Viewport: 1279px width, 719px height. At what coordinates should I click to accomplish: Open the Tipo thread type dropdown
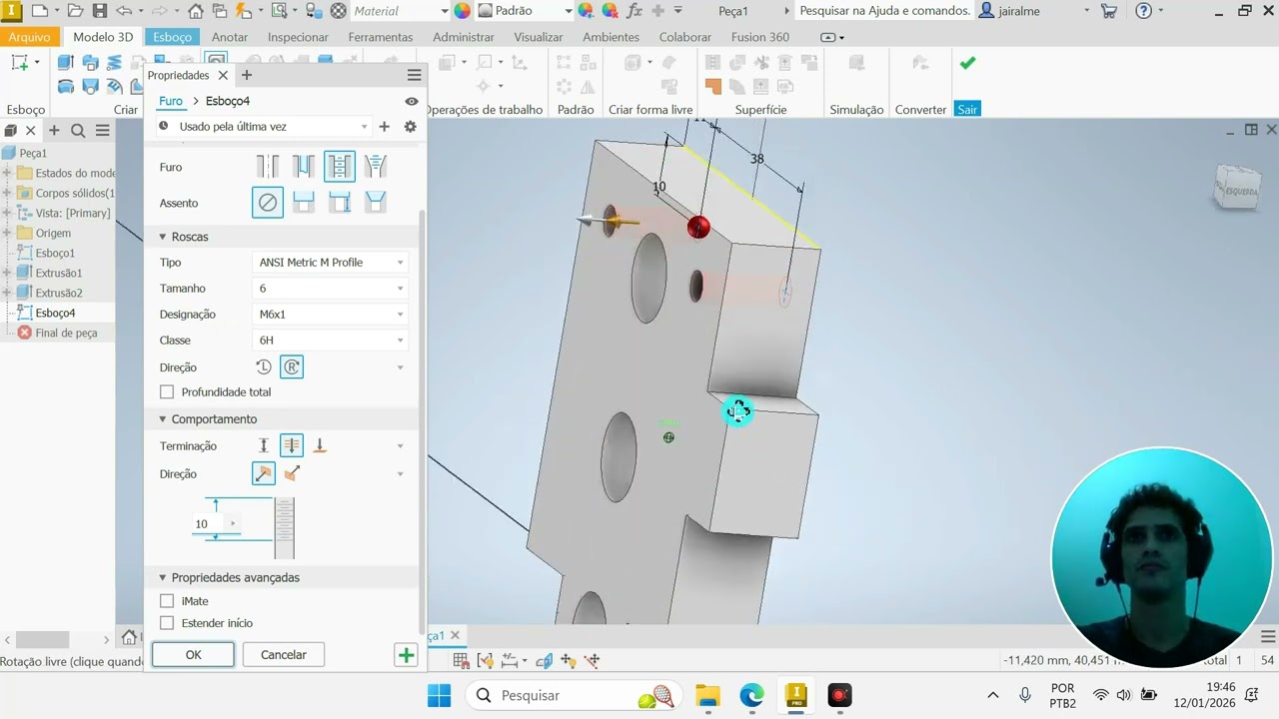pos(330,263)
